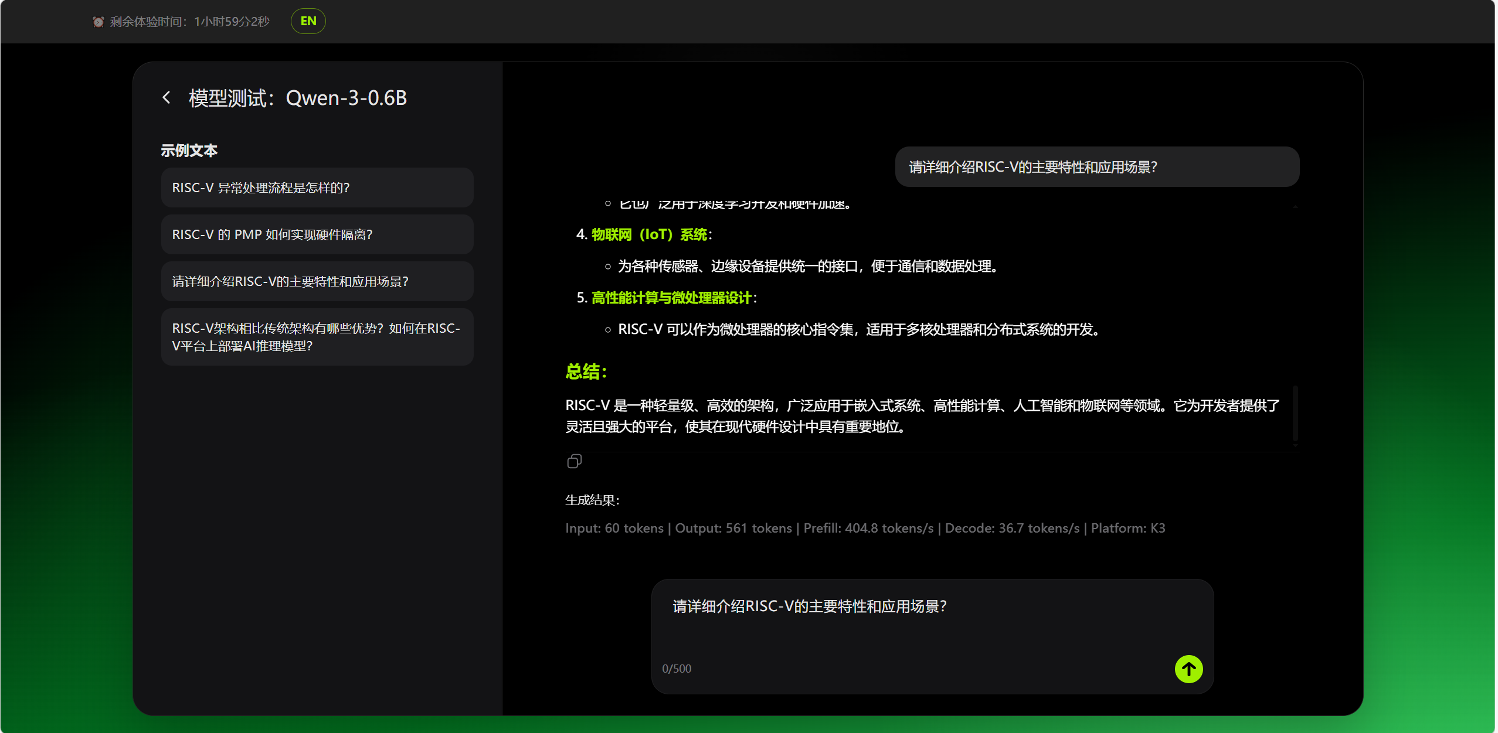Click the summary paragraph starting 'RISC-V 是一种轻量级'

pos(922,416)
